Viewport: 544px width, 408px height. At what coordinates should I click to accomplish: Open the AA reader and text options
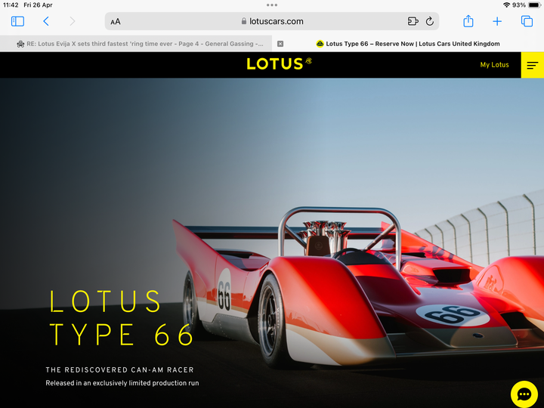click(116, 21)
